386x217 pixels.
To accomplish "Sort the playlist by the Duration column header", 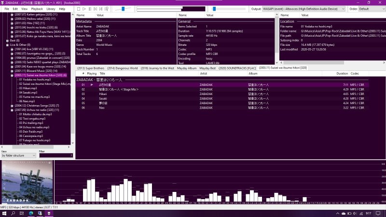I will point(335,74).
